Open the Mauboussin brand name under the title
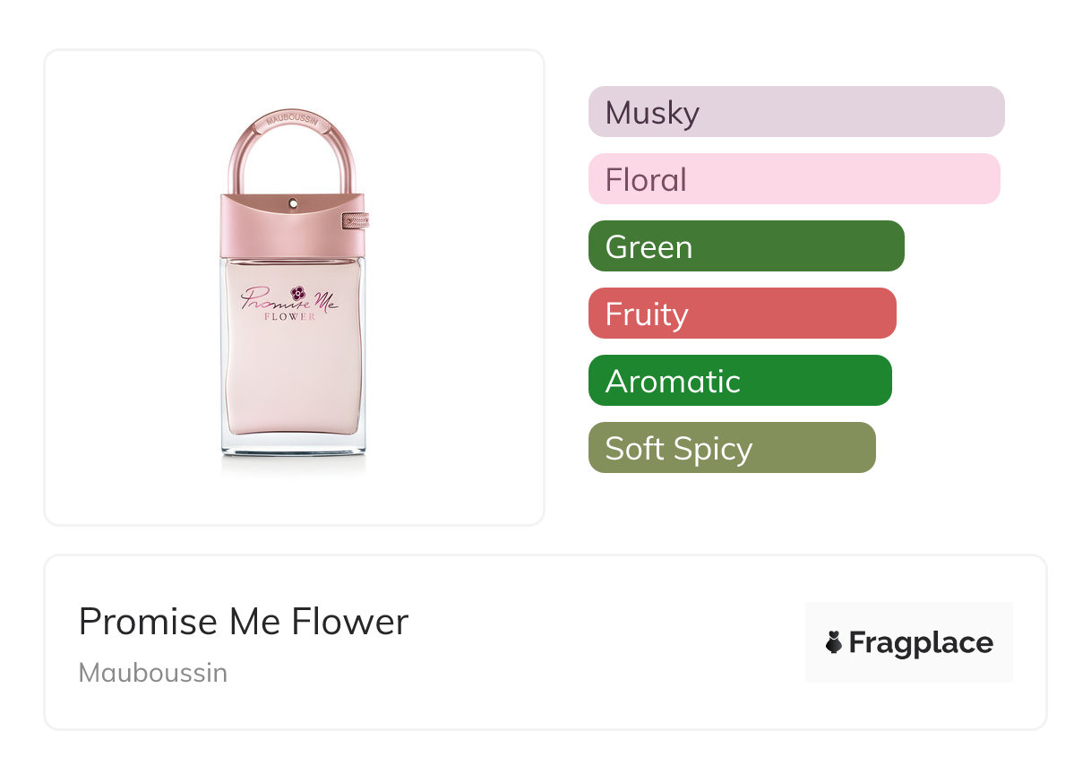Screen dimensions: 1091x774 pos(153,673)
